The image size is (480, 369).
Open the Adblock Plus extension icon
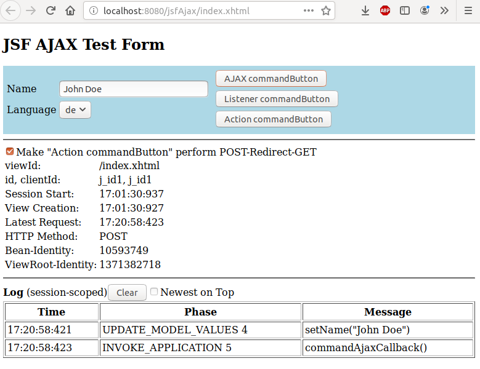pyautogui.click(x=385, y=10)
